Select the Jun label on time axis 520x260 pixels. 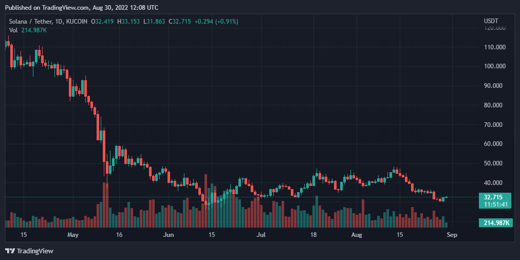pos(168,235)
